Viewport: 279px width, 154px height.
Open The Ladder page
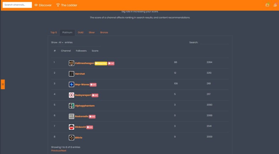[69, 5]
